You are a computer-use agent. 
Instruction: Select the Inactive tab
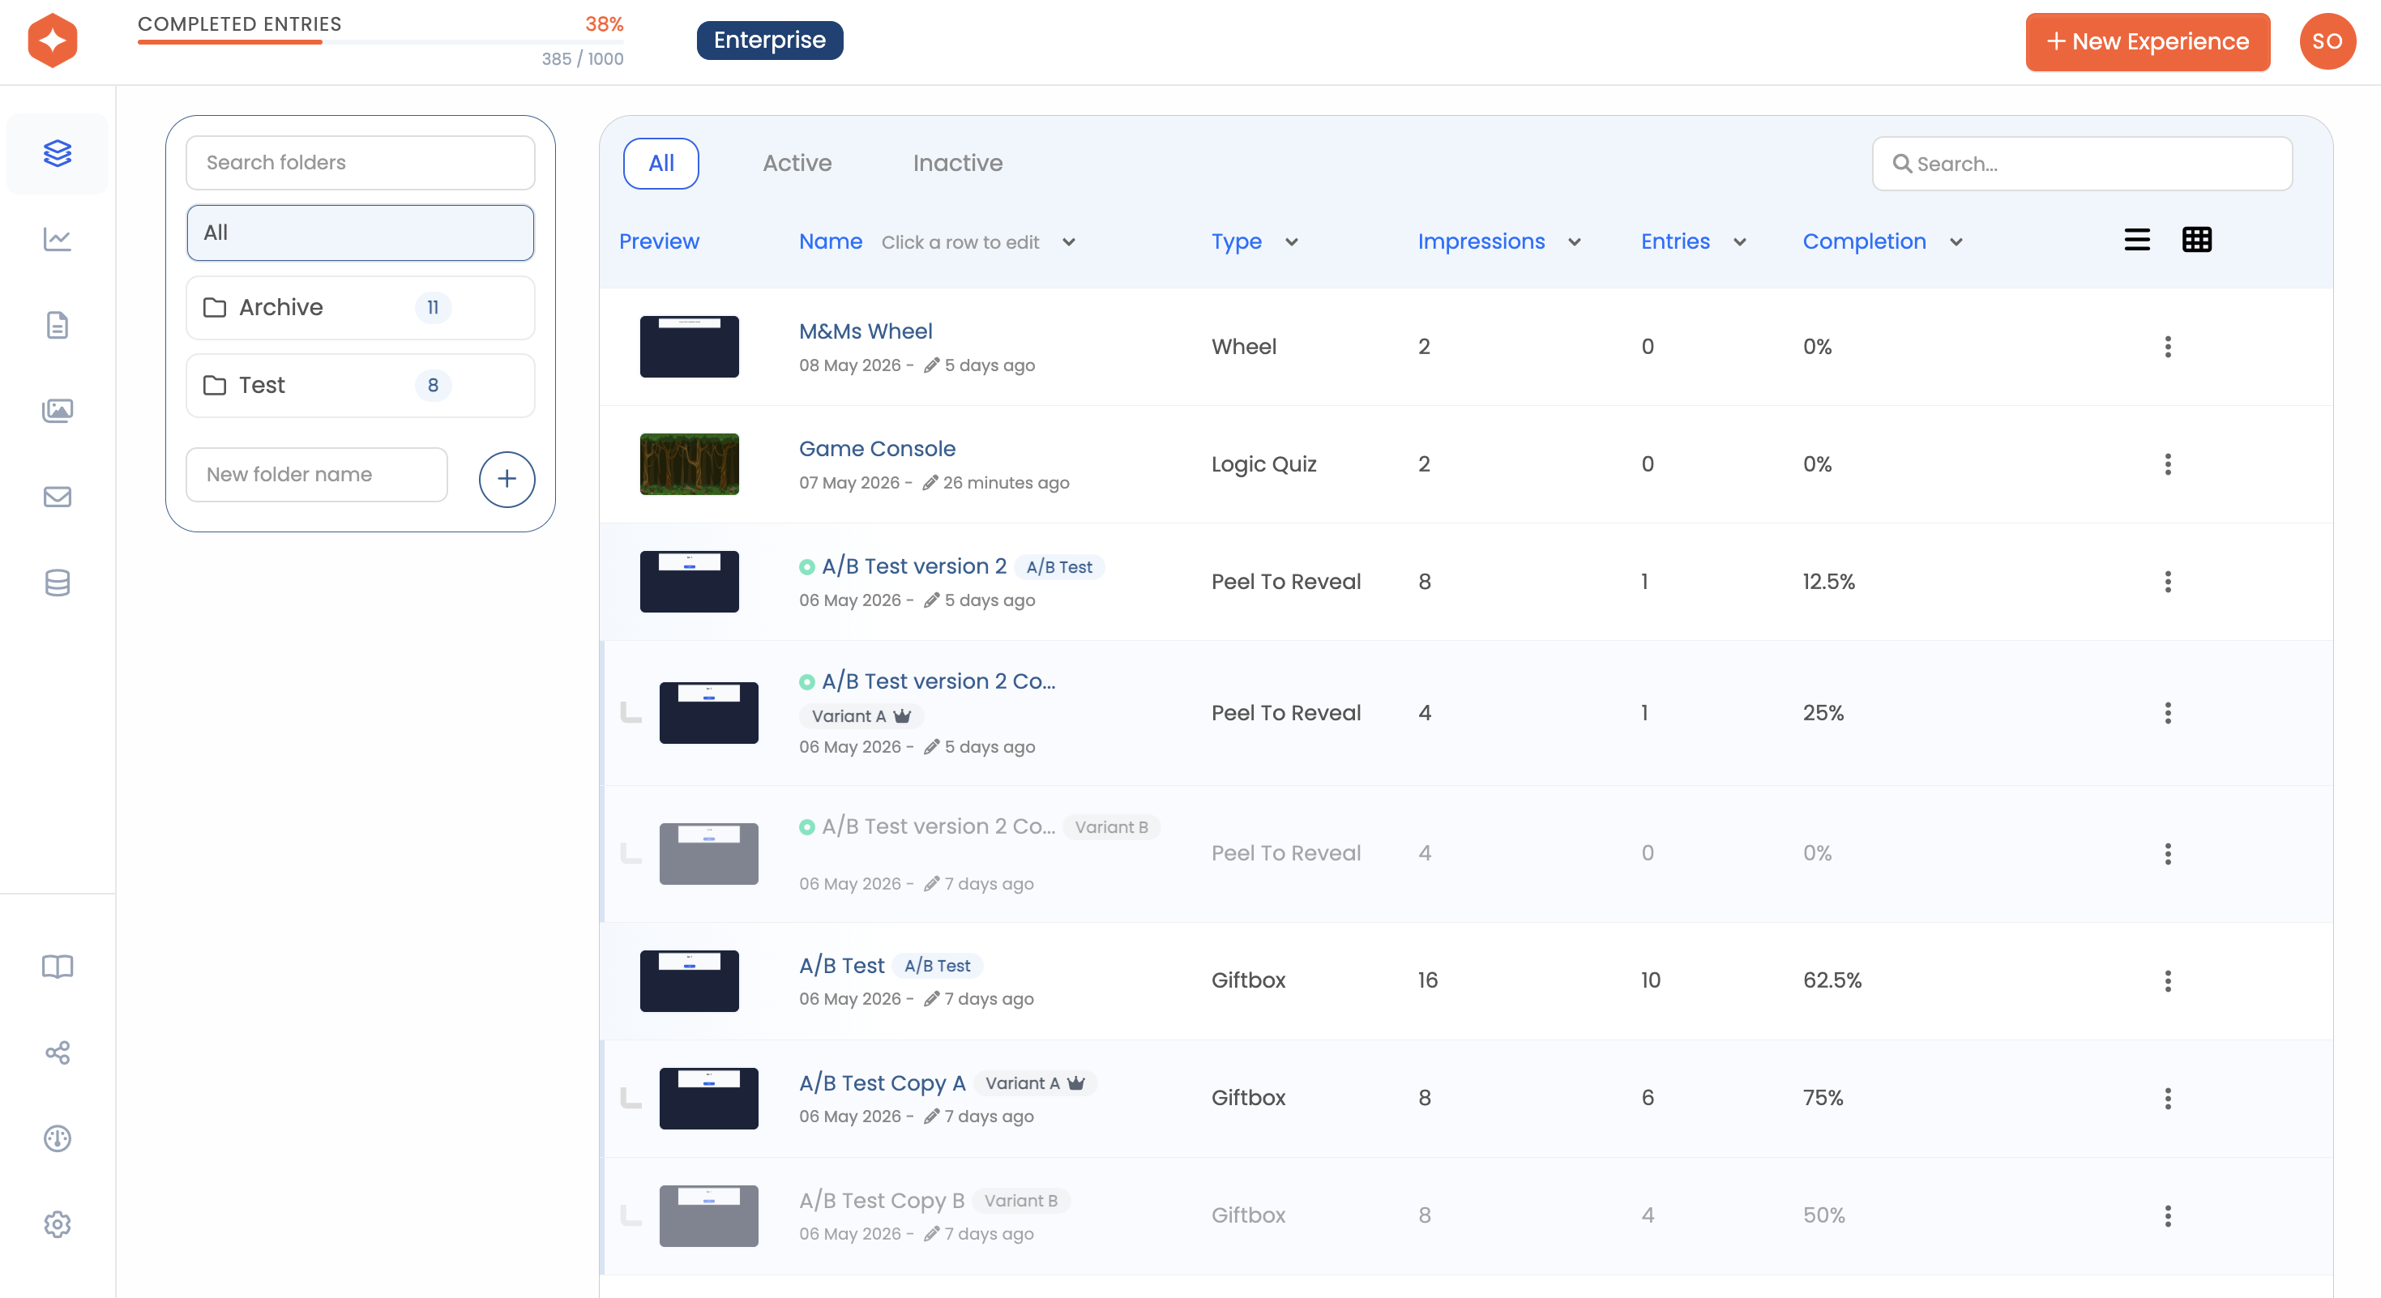click(958, 164)
